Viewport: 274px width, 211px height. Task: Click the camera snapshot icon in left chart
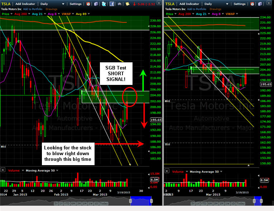(120, 4)
